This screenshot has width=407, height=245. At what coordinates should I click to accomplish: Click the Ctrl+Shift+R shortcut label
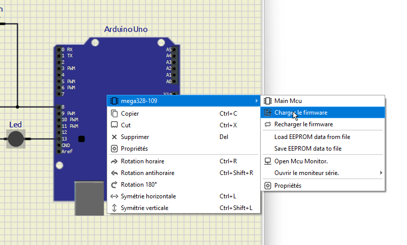236,173
